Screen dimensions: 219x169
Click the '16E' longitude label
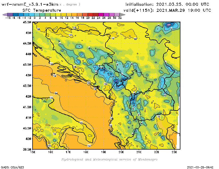[51, 152]
